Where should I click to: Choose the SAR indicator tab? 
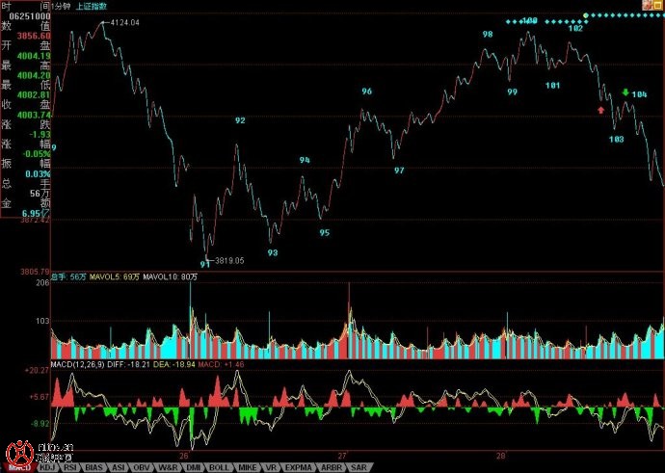point(359,467)
